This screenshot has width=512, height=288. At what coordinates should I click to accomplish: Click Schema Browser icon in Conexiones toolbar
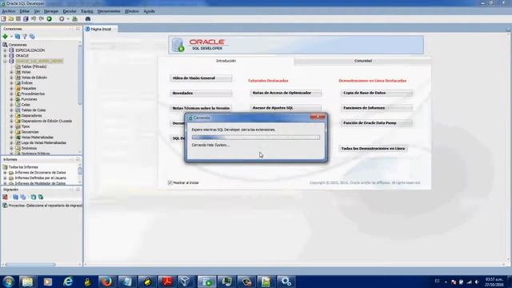32,37
